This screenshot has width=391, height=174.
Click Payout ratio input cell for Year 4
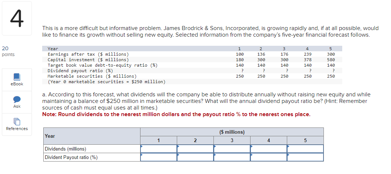268,157
